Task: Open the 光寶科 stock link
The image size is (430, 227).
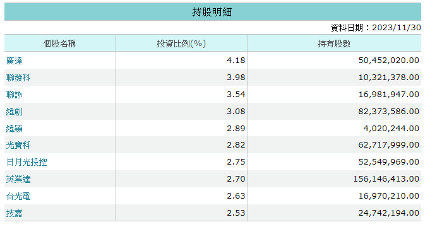Action: click(x=18, y=145)
